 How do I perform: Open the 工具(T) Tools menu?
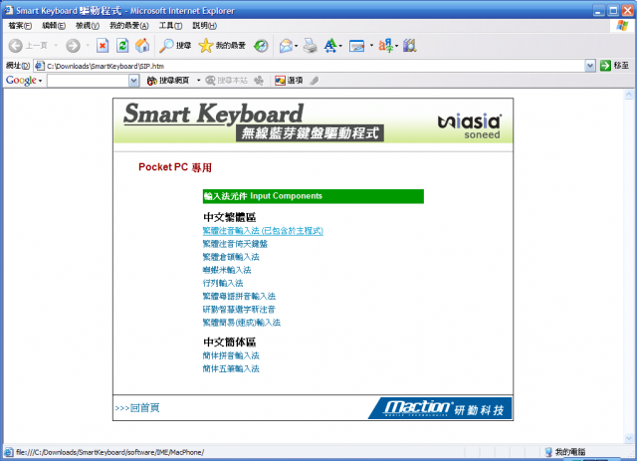coord(170,26)
